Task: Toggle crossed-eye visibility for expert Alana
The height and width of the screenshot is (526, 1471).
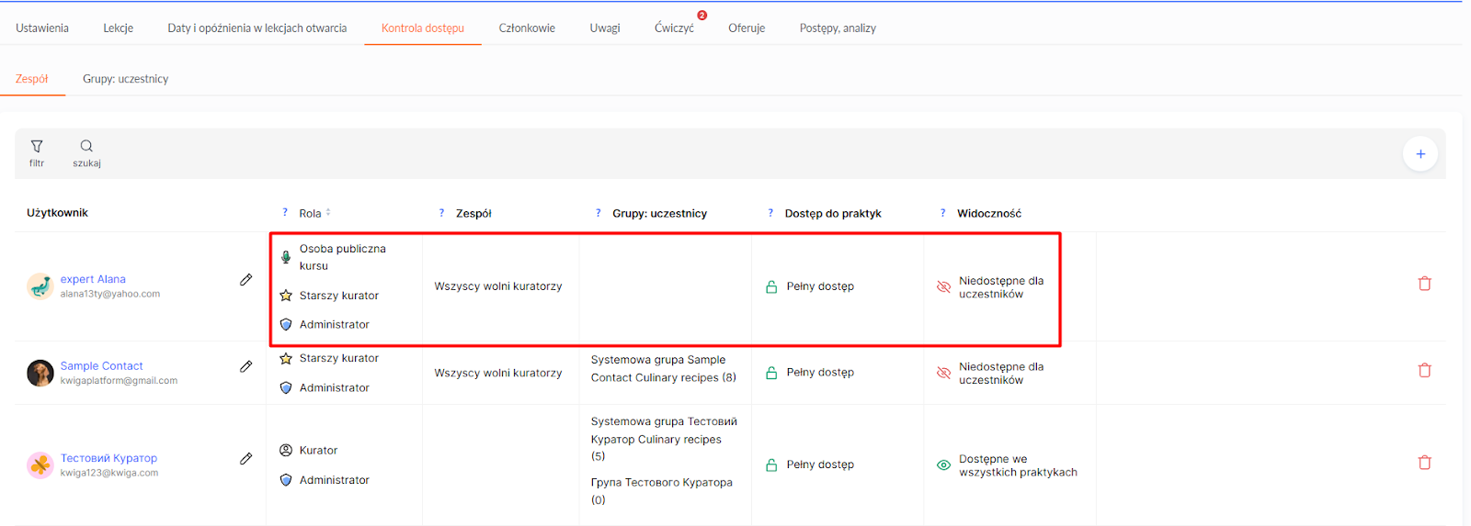Action: [x=943, y=287]
